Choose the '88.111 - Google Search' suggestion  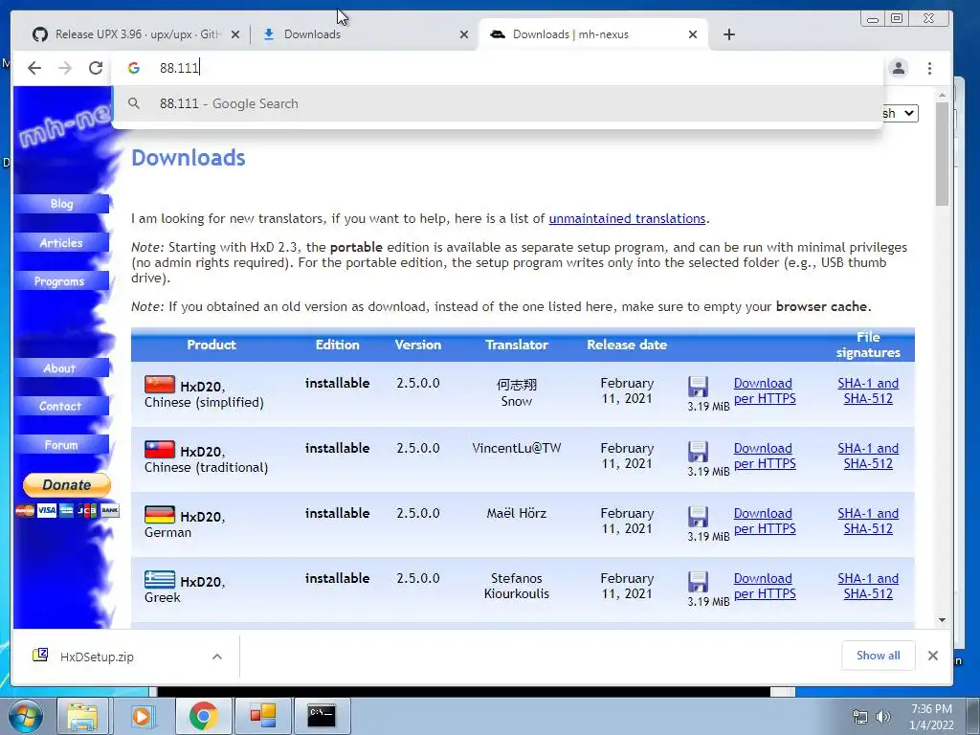click(497, 103)
